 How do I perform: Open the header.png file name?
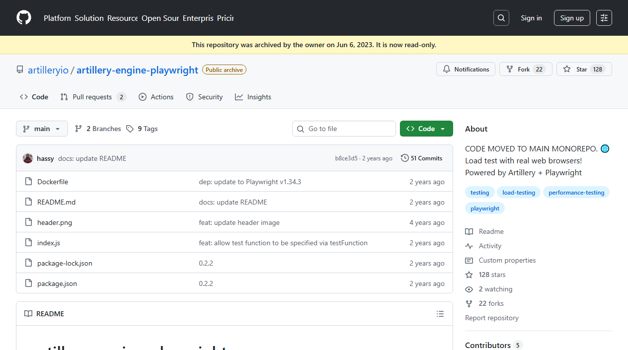click(55, 222)
